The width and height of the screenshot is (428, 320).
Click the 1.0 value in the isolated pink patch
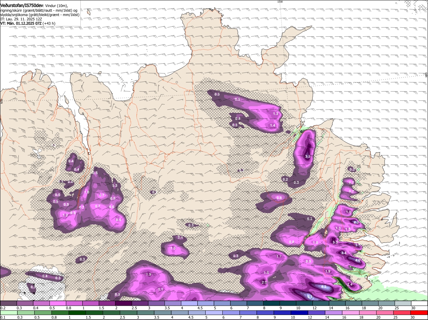point(173,248)
